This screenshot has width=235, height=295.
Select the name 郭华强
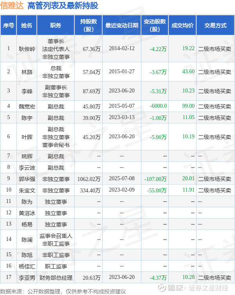click(x=27, y=179)
